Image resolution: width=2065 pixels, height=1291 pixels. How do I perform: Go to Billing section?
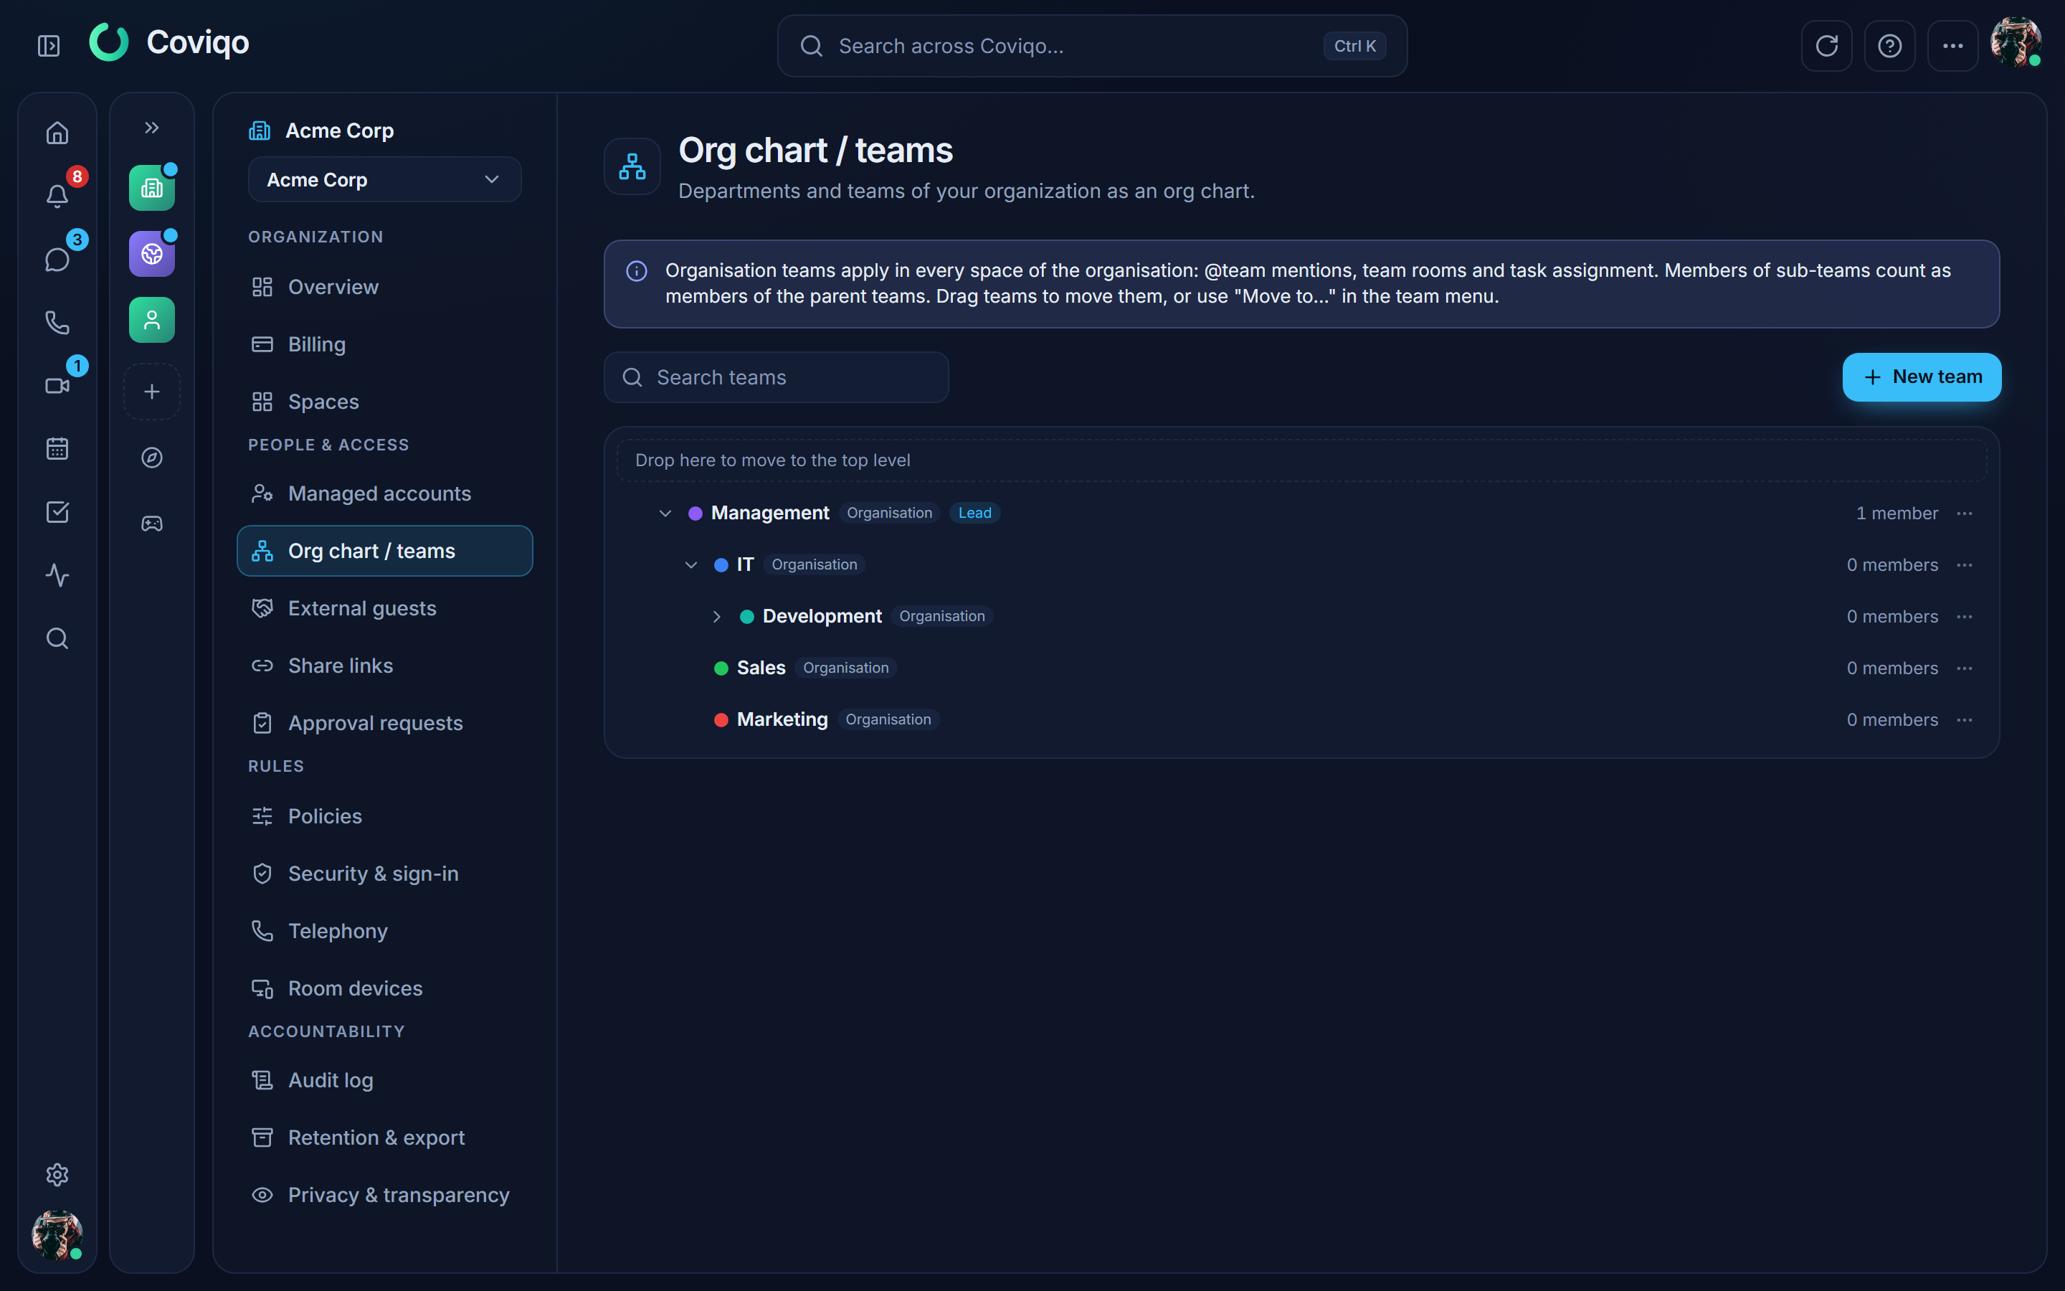coord(385,344)
